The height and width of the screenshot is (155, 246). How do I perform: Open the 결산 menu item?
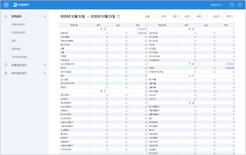coord(14,41)
